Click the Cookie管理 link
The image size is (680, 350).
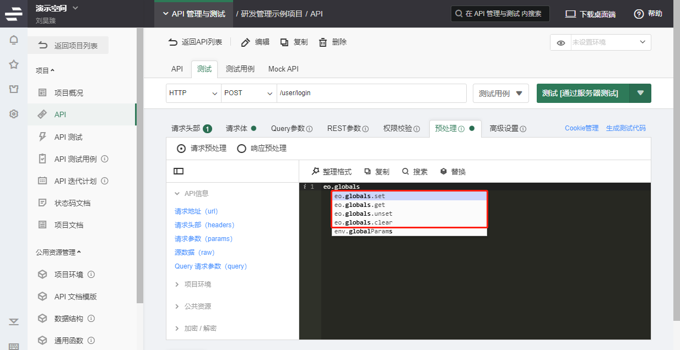(581, 128)
